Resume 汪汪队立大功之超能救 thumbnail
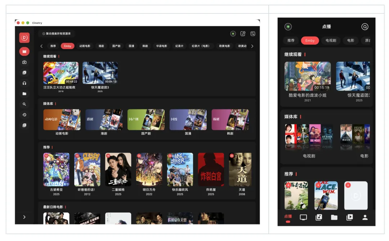This screenshot has height=241, width=389. (x=61, y=73)
